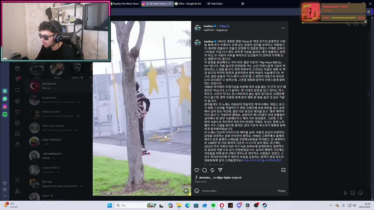
Task: Open Instagram profile avatar in sidebar
Action: click(x=17, y=145)
